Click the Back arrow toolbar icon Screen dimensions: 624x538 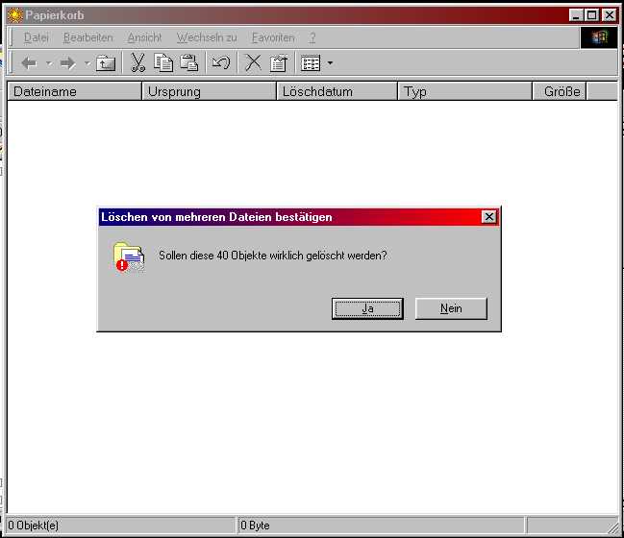tap(30, 63)
